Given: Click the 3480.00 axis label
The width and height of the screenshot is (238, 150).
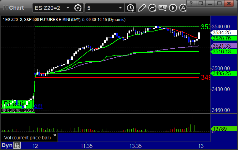Looking at the screenshot, I should coord(221,89).
